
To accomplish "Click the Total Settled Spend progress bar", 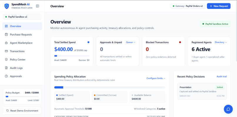I will coord(72,56).
